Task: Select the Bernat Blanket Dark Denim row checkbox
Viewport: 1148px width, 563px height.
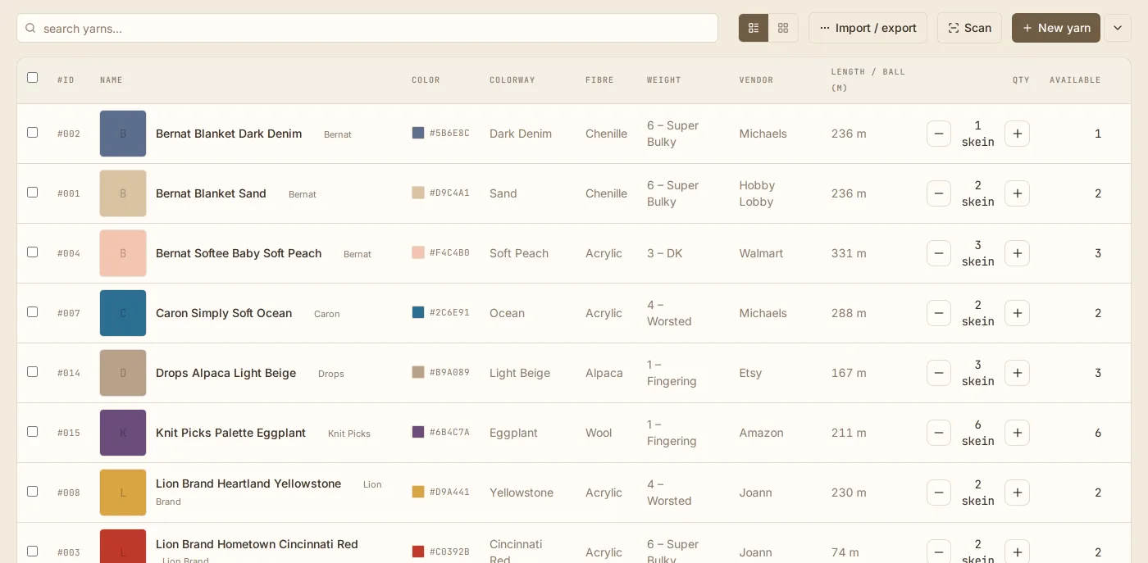Action: click(x=32, y=132)
